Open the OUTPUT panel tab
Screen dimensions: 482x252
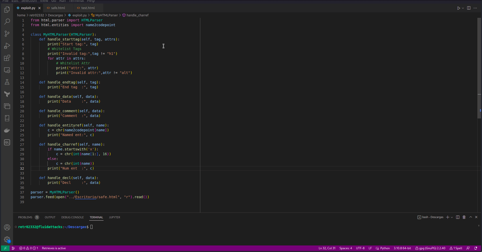(50, 217)
